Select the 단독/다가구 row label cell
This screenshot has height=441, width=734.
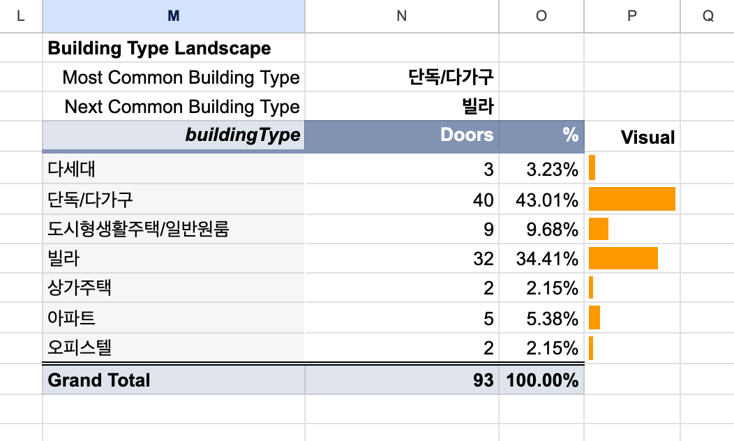[x=174, y=200]
